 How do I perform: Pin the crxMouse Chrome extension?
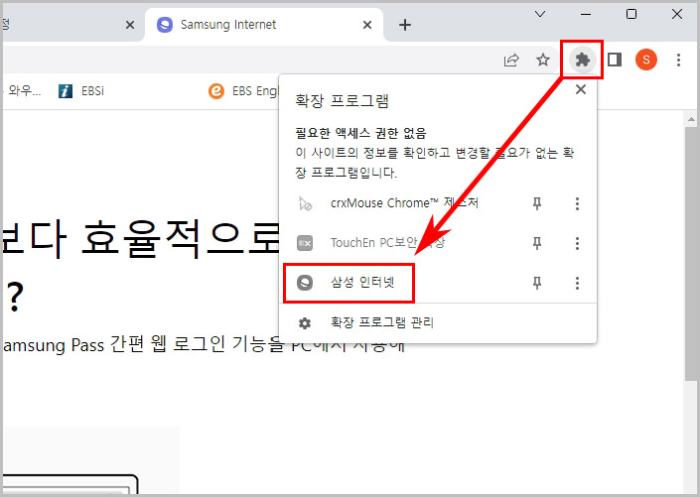coord(537,204)
